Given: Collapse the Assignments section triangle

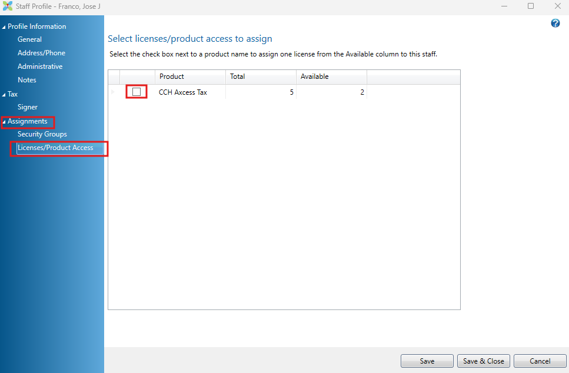Looking at the screenshot, I should pos(4,122).
